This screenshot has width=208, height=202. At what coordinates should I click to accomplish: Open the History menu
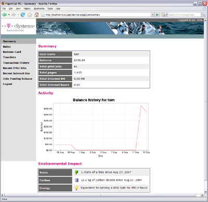click(27, 8)
